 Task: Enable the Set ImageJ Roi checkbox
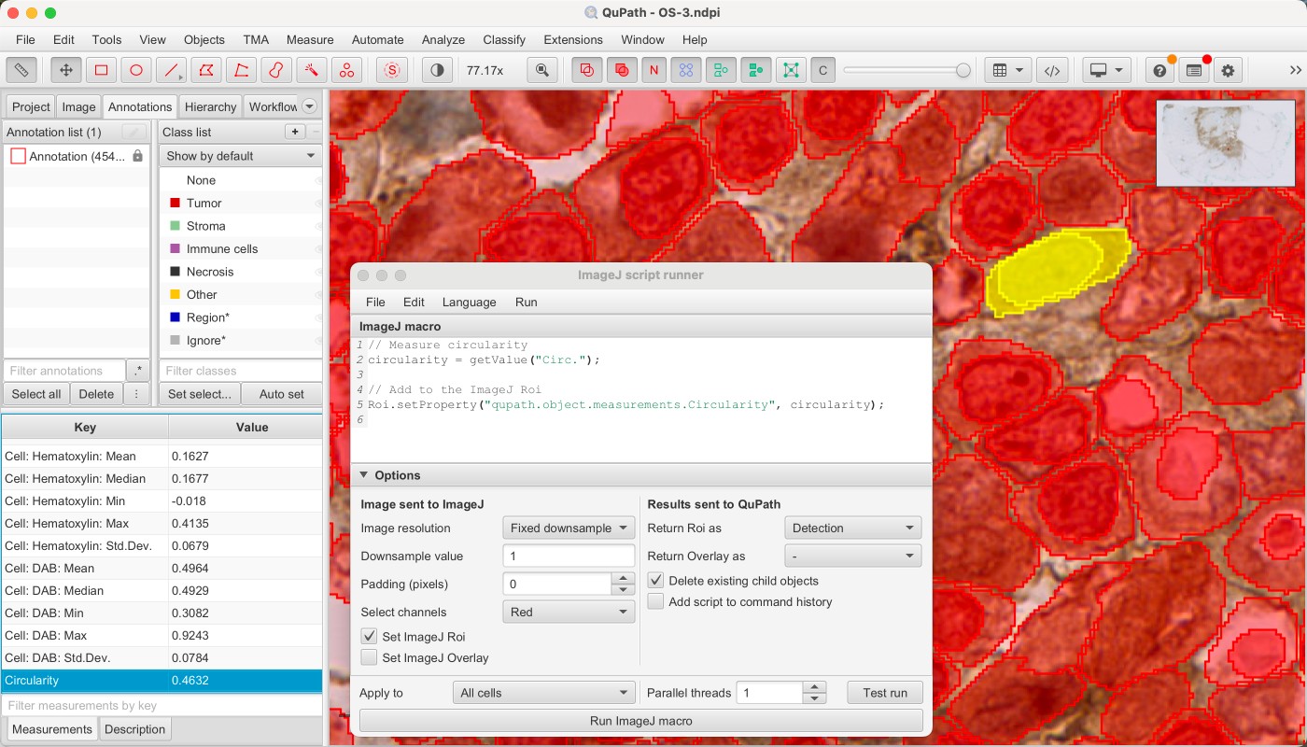click(370, 637)
